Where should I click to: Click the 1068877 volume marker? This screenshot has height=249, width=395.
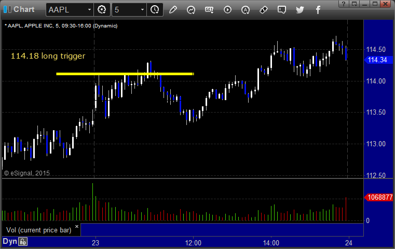coord(378,198)
